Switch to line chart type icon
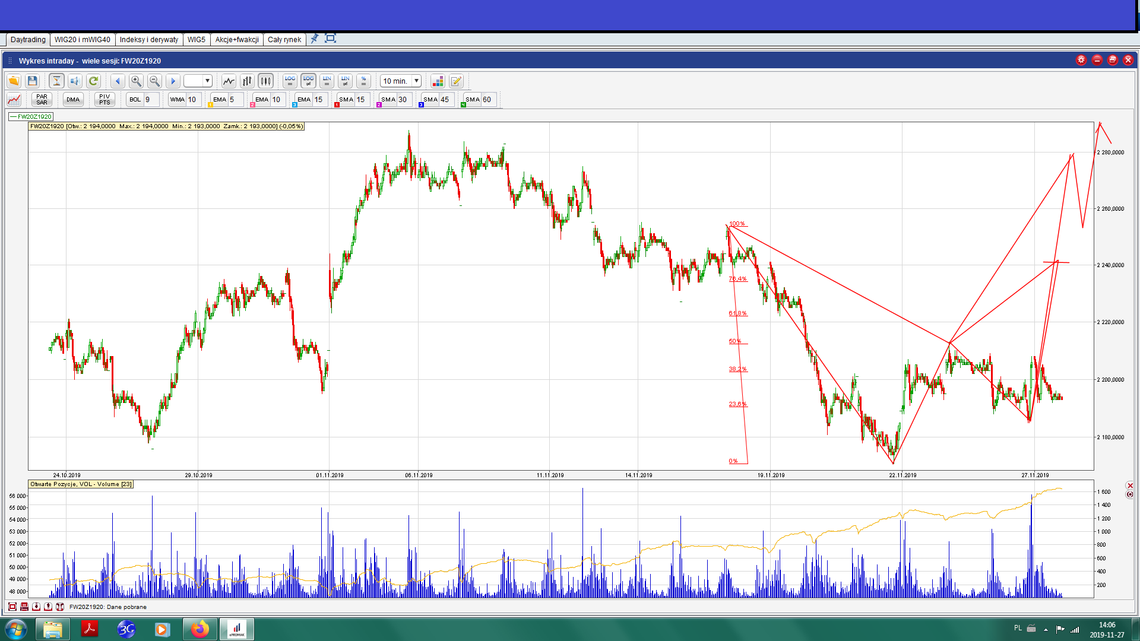 229,81
